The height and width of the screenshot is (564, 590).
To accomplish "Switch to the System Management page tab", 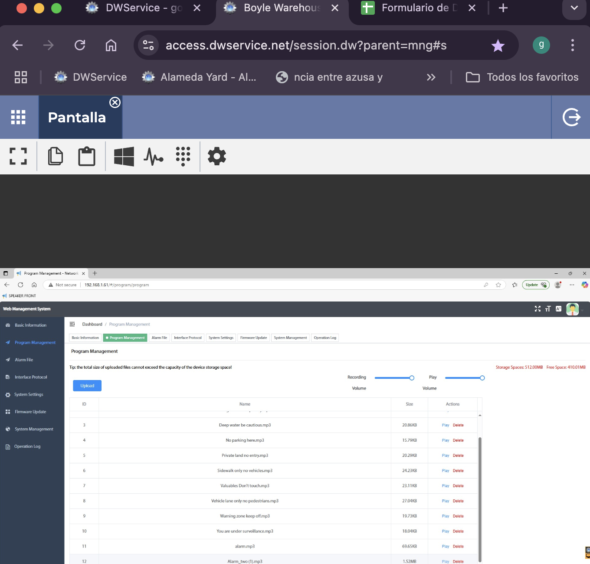I will (x=290, y=338).
